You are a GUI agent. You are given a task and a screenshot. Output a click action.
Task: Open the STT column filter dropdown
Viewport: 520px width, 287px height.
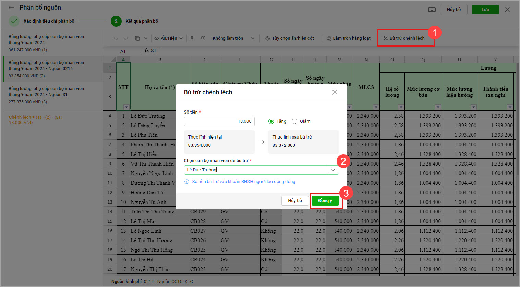coord(126,107)
